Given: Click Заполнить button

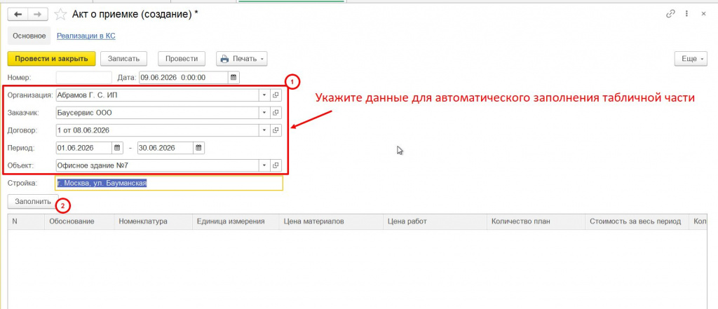Looking at the screenshot, I should 33,201.
